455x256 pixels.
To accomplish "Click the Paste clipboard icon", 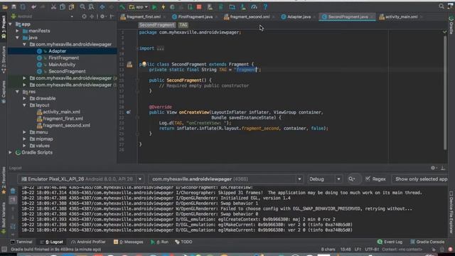I will (x=71, y=6).
